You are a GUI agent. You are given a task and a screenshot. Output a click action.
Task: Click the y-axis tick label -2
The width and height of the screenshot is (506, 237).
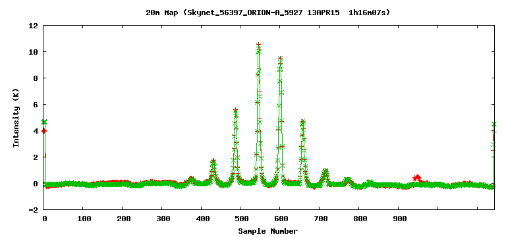click(x=33, y=209)
